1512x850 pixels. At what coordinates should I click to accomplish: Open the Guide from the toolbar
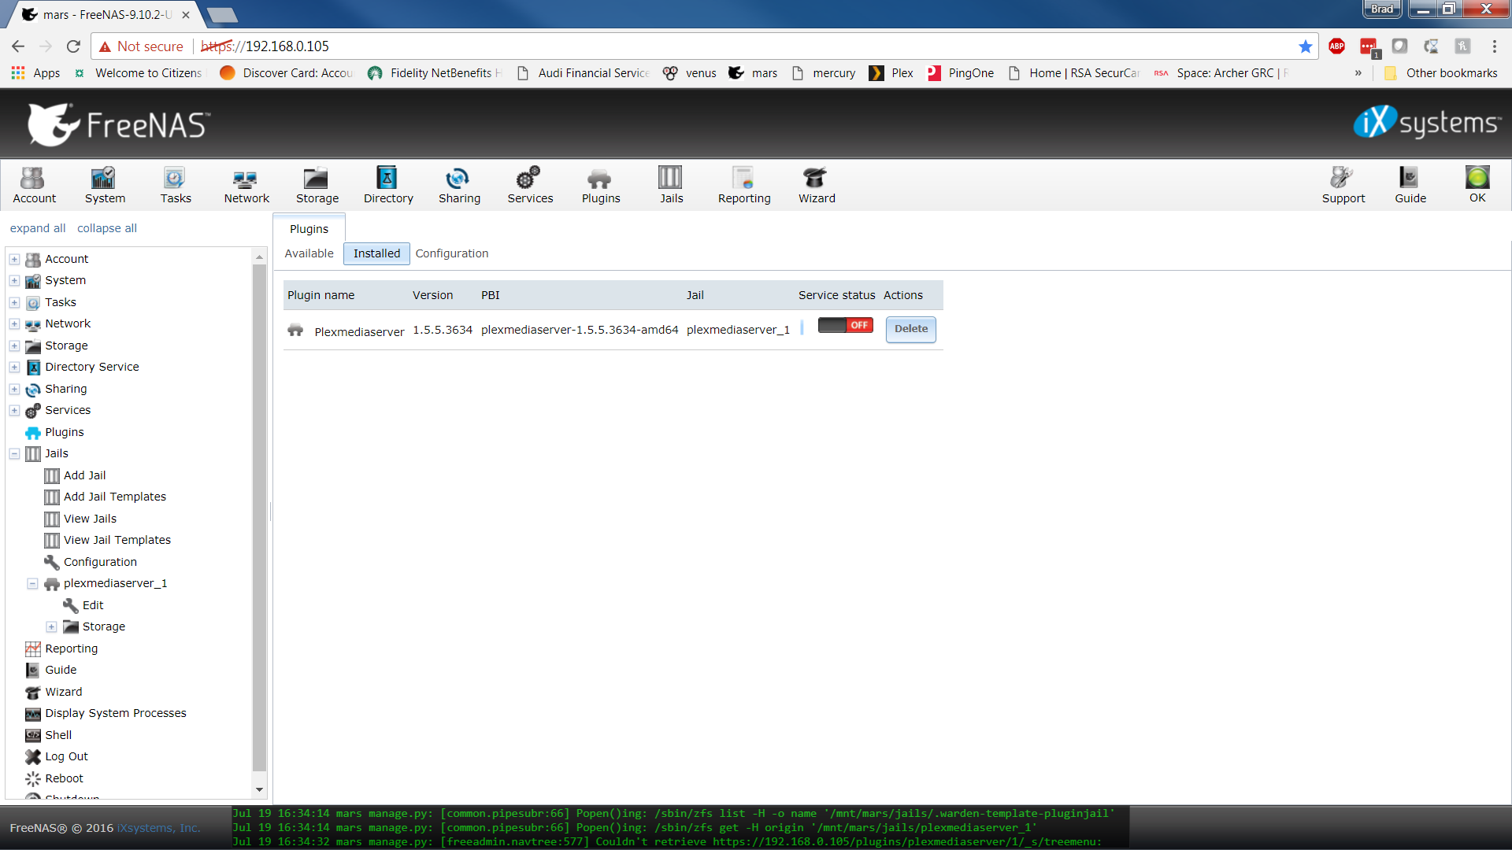pyautogui.click(x=1410, y=186)
